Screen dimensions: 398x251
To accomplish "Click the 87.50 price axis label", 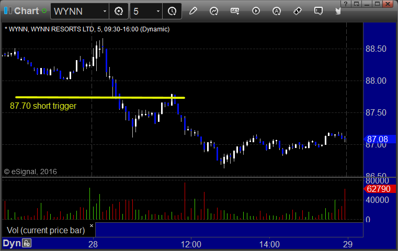I will (x=376, y=112).
